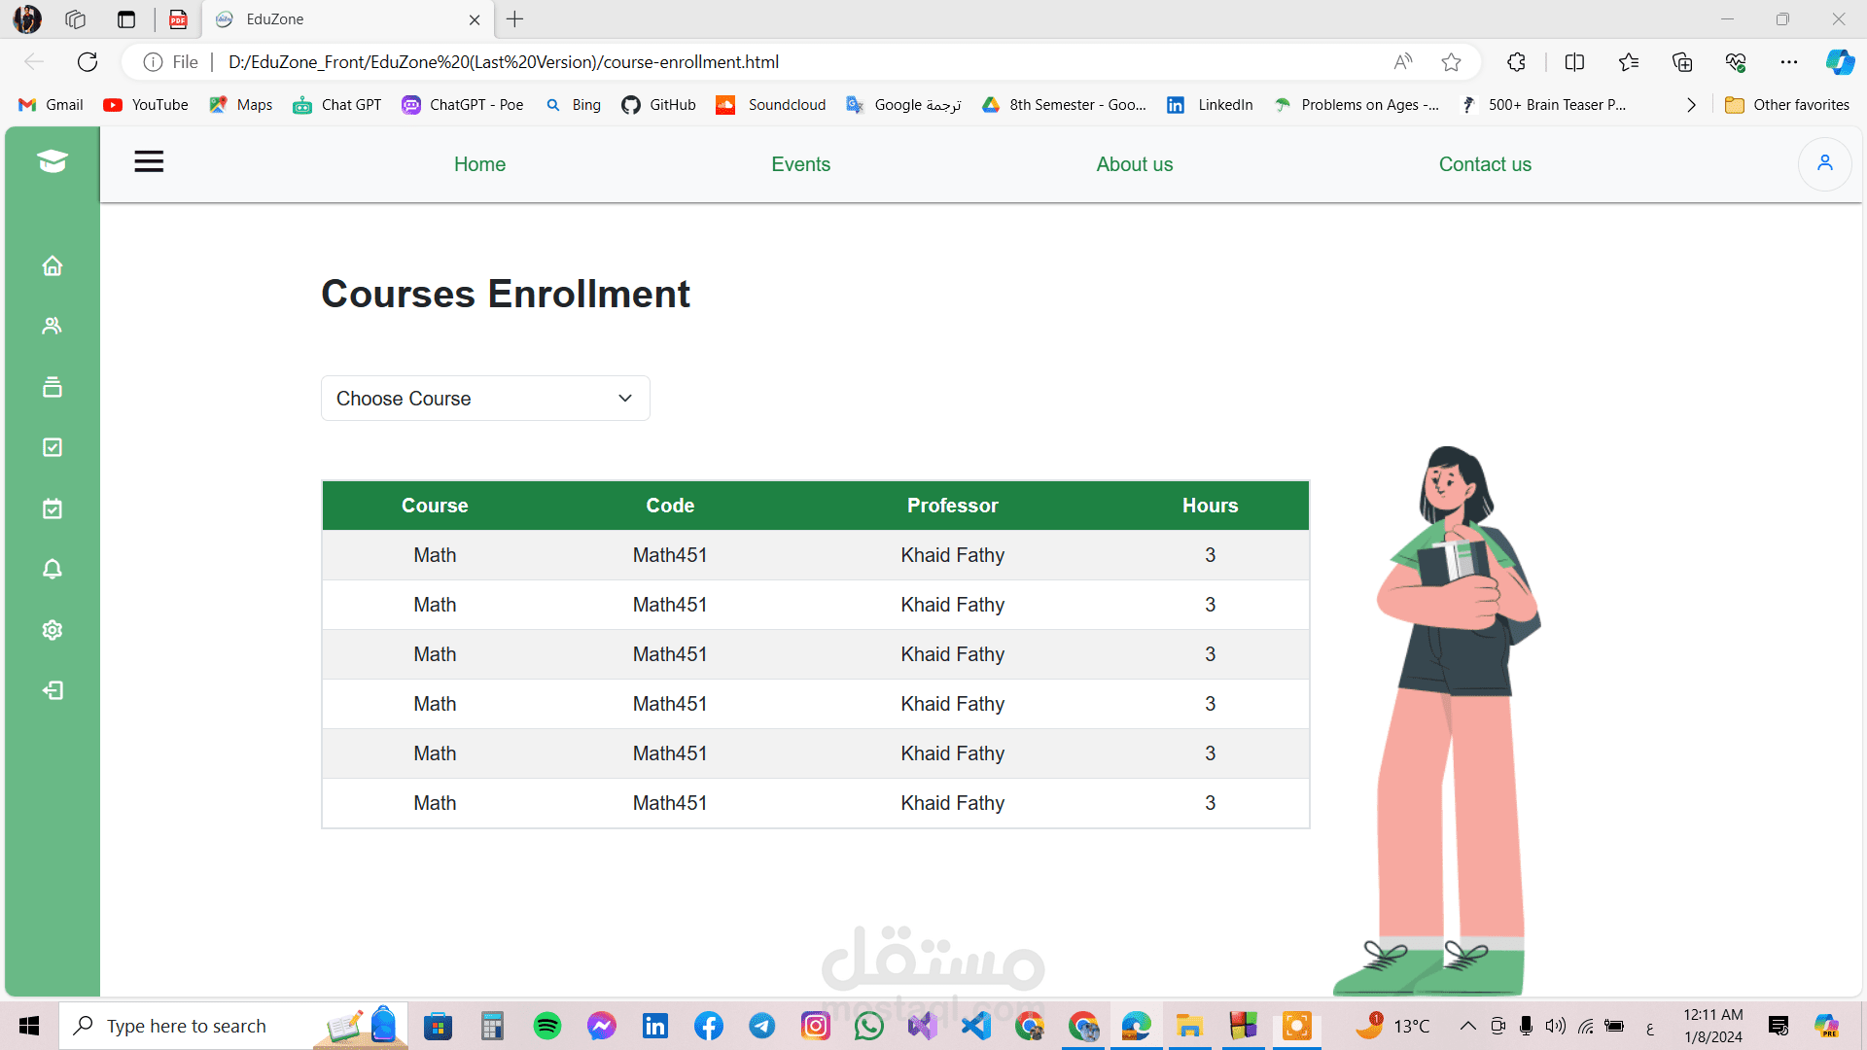Open the user profile avatar icon
The width and height of the screenshot is (1867, 1050).
pyautogui.click(x=1824, y=163)
